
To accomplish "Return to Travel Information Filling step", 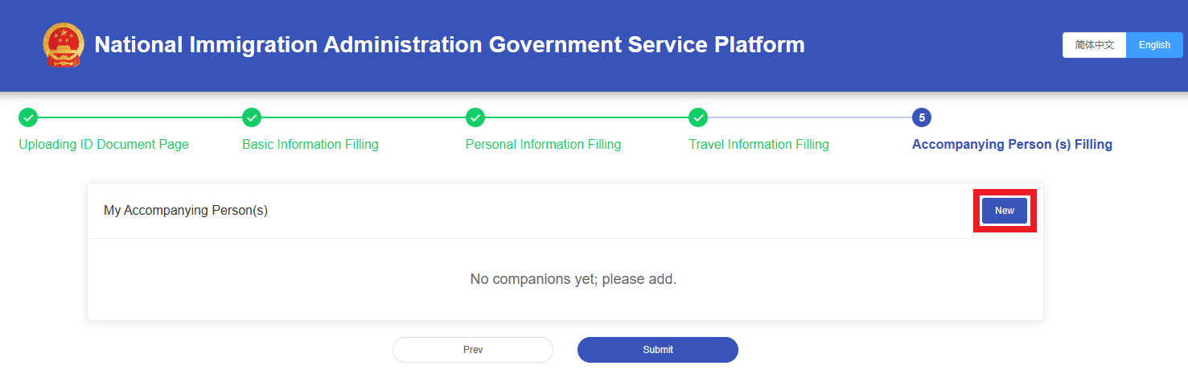I will click(758, 145).
